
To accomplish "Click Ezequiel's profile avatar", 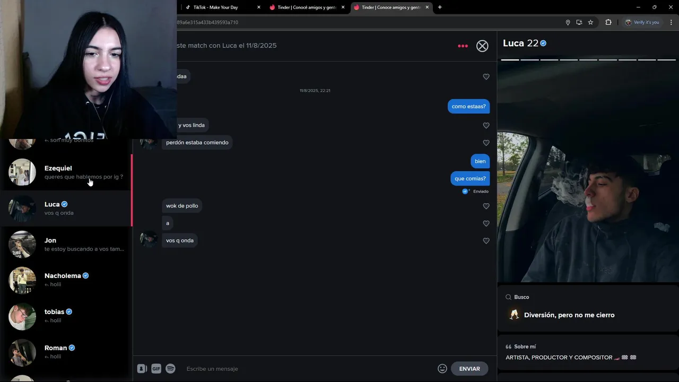I will click(22, 172).
